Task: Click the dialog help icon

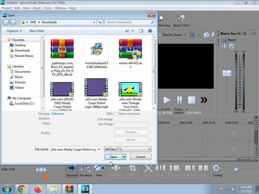Action: pos(150,31)
